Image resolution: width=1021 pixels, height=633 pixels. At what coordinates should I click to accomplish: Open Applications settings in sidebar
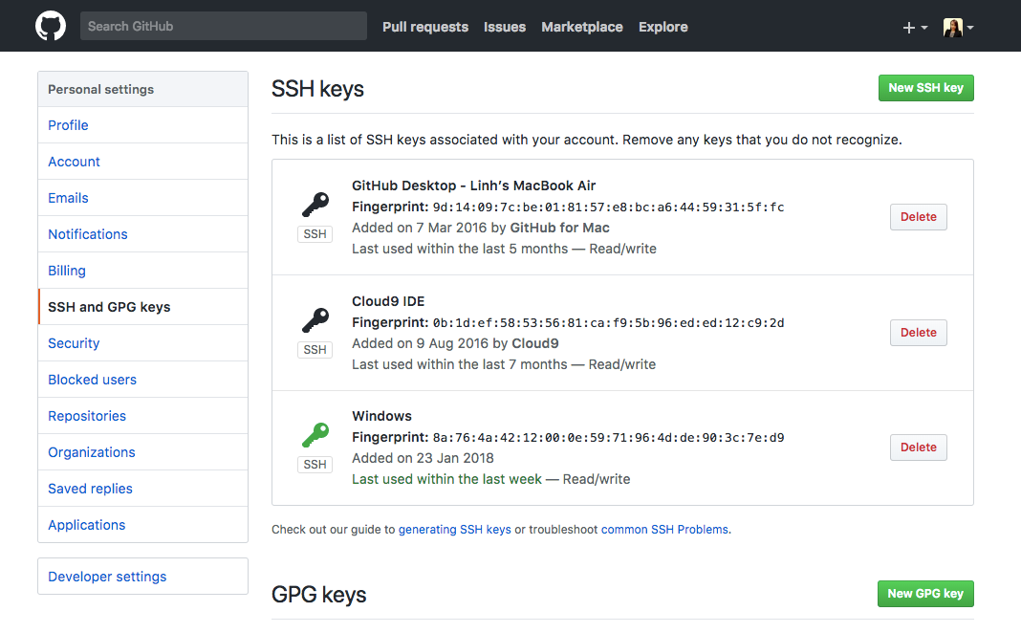tap(142, 525)
